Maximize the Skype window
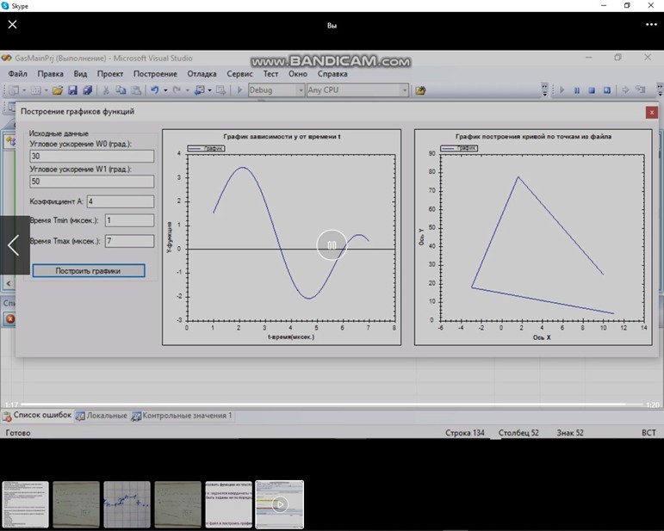The width and height of the screenshot is (664, 531). (x=627, y=5)
